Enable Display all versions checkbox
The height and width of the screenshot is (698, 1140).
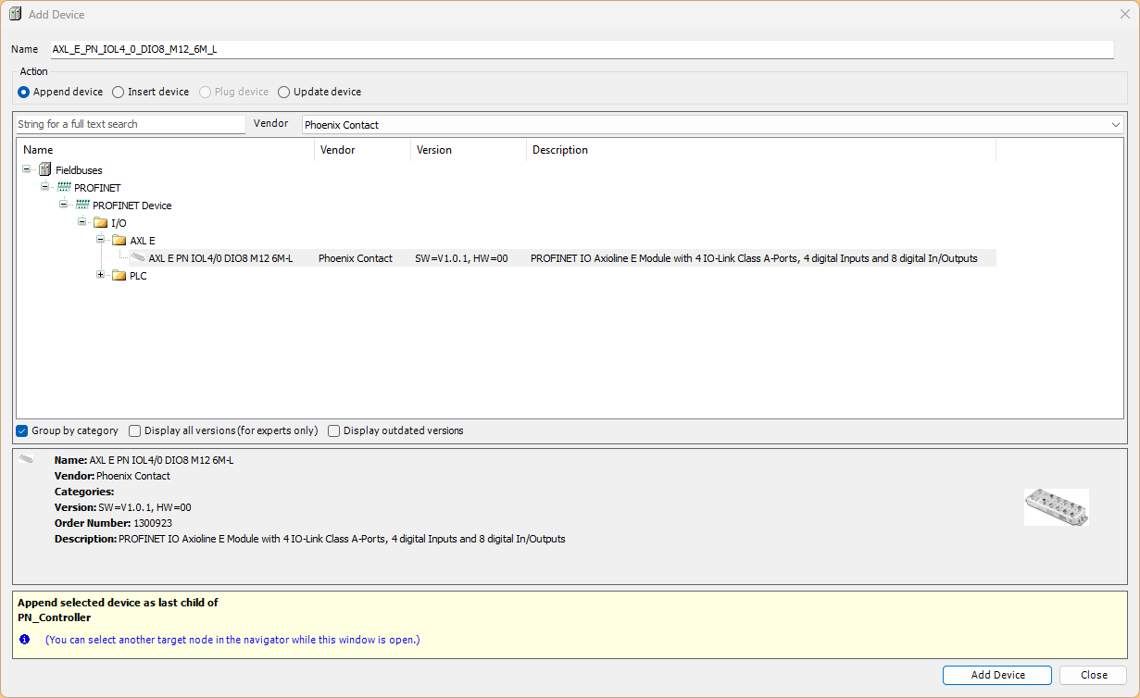(135, 431)
